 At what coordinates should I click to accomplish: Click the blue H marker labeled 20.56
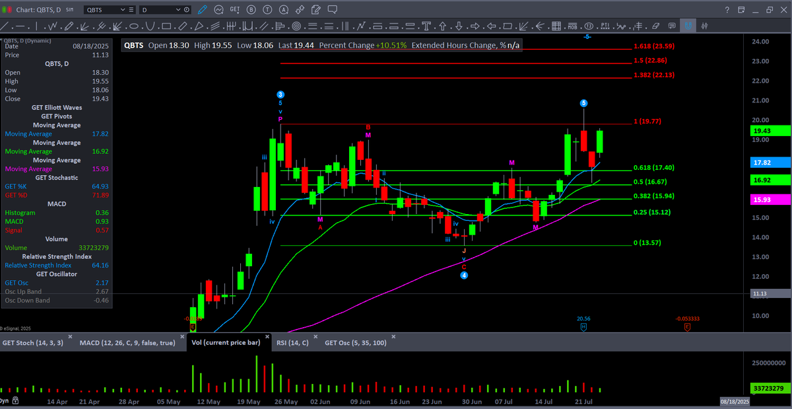pos(583,326)
